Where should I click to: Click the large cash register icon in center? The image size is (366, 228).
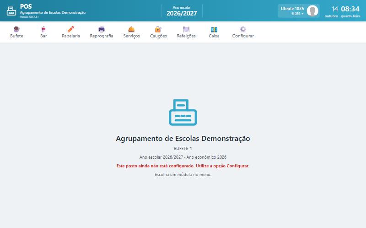[183, 112]
